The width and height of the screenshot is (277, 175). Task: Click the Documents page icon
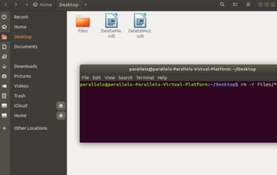tap(4, 46)
